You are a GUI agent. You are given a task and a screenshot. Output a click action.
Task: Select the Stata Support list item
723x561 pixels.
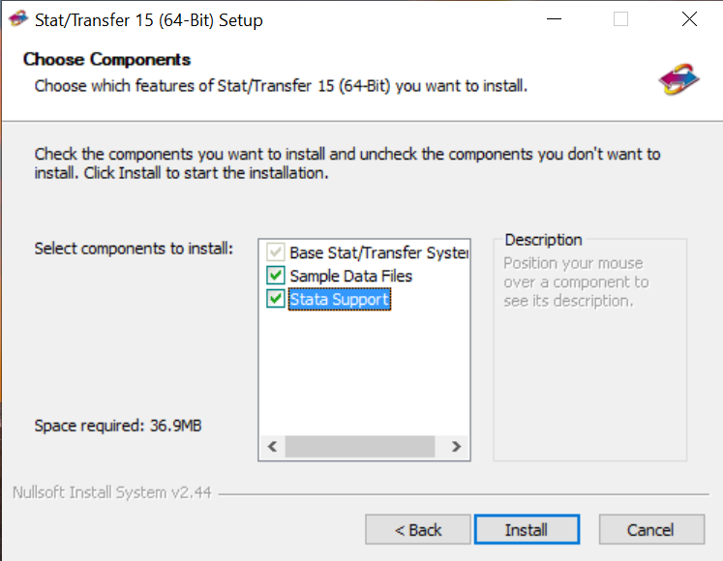pyautogui.click(x=340, y=299)
